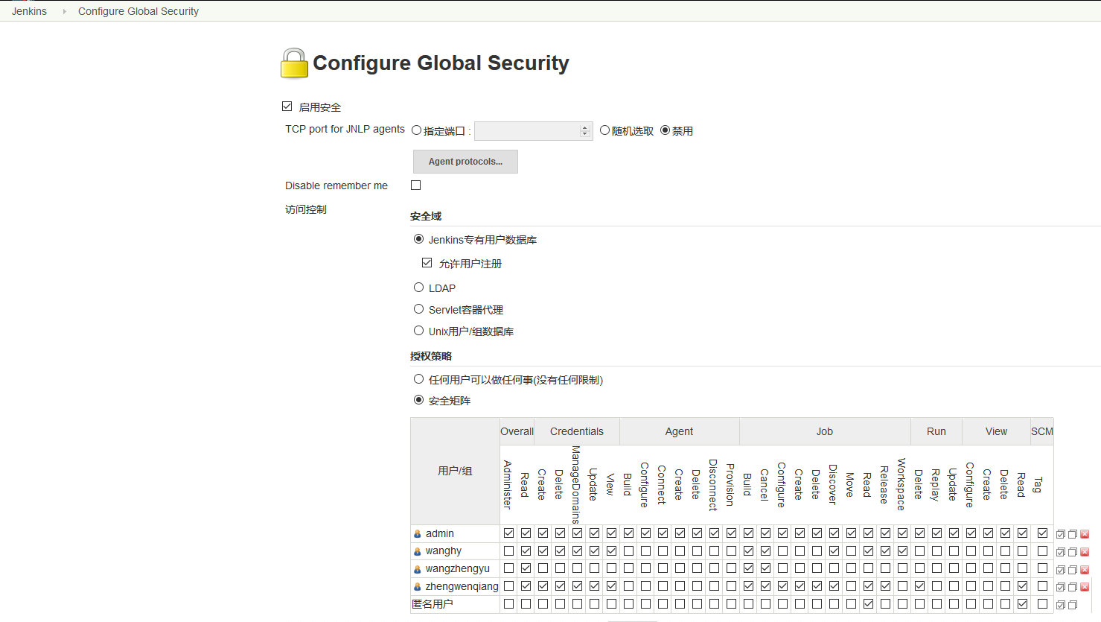Viewport: 1101px width, 622px height.
Task: Click the user icon beside wanghy
Action: pos(418,551)
